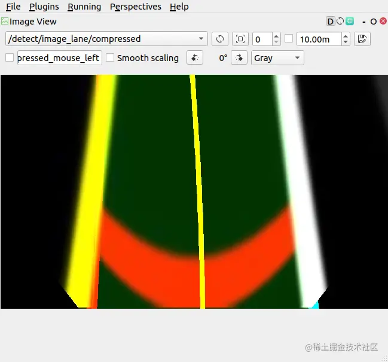Enable the mouse click publish checkbox
Viewport: 388px width, 362px height.
point(10,57)
